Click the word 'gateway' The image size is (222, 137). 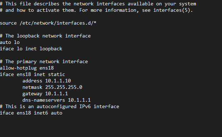tap(32, 94)
